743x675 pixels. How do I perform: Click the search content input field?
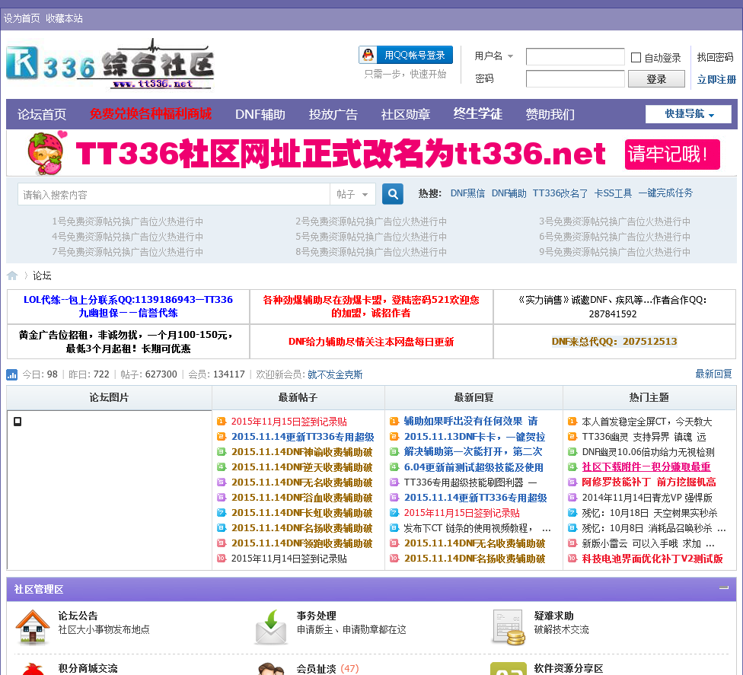tap(174, 194)
